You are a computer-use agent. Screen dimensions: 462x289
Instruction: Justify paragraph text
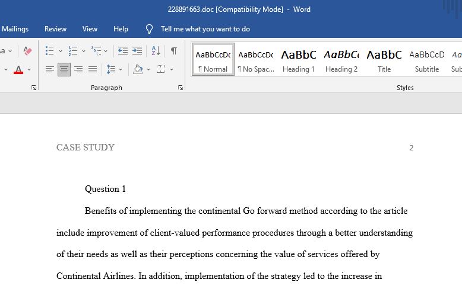point(93,70)
